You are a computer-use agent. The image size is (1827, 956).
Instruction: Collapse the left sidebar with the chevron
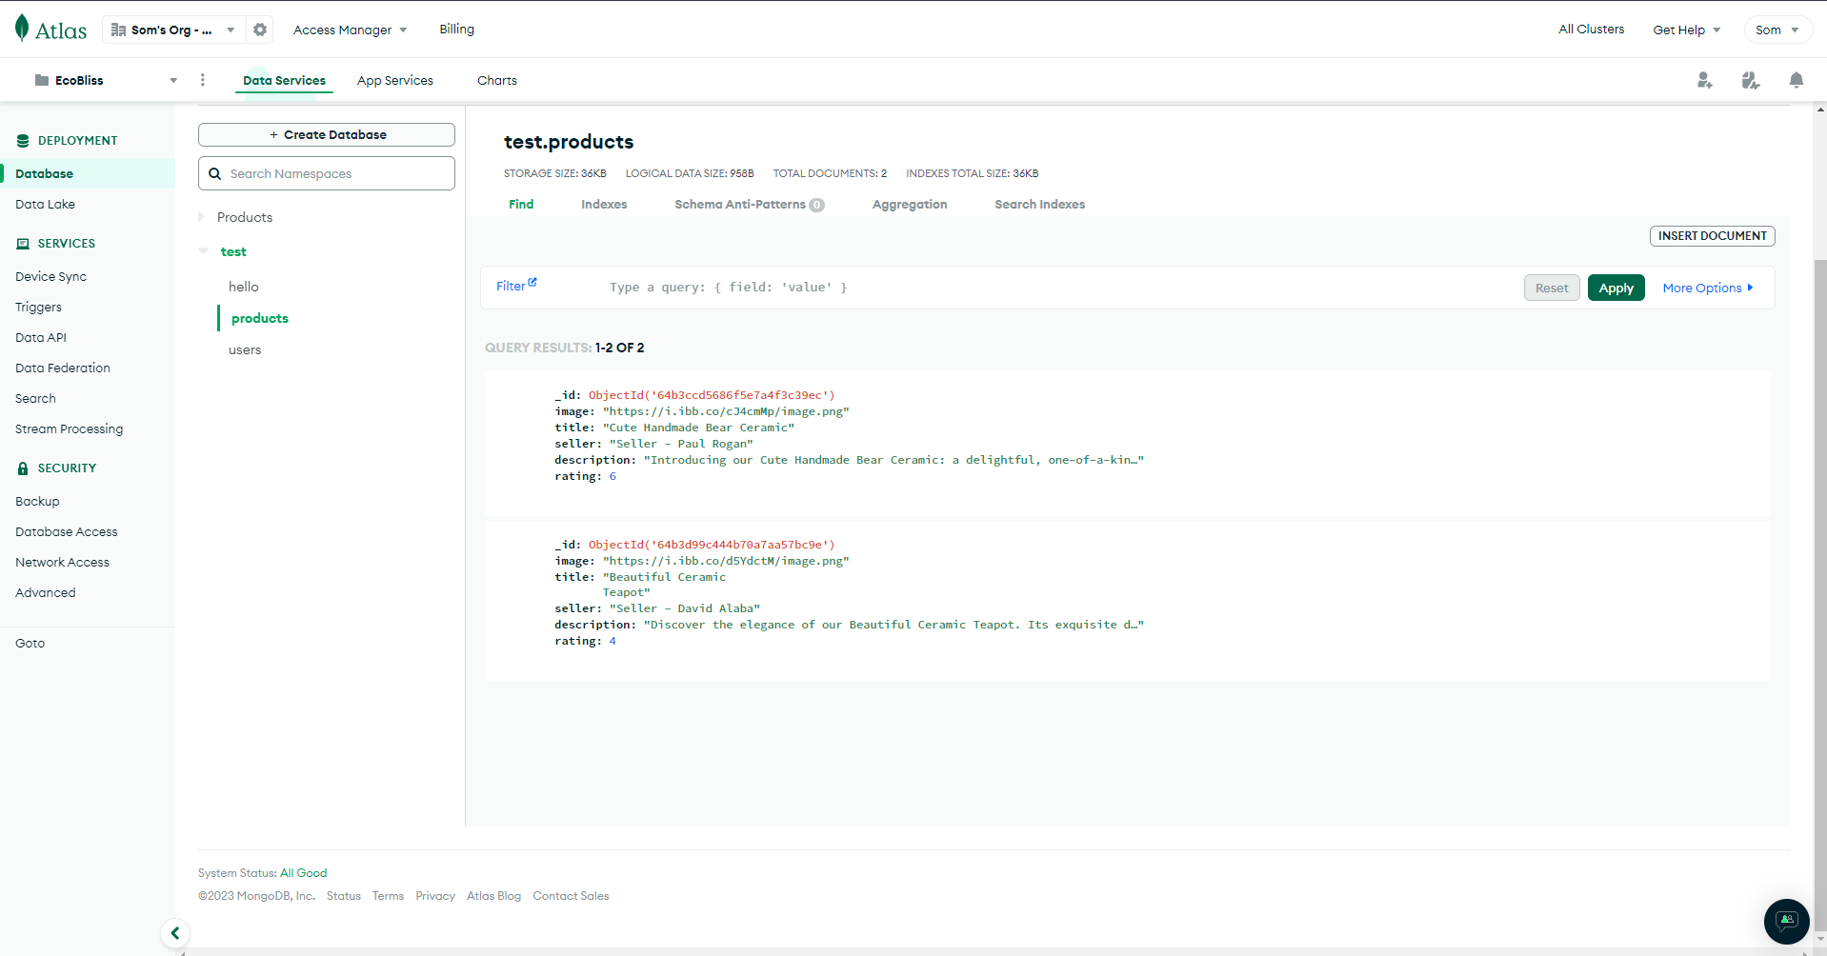tap(175, 933)
